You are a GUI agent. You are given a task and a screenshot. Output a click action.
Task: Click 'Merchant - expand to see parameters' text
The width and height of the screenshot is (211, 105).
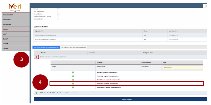(x=107, y=72)
